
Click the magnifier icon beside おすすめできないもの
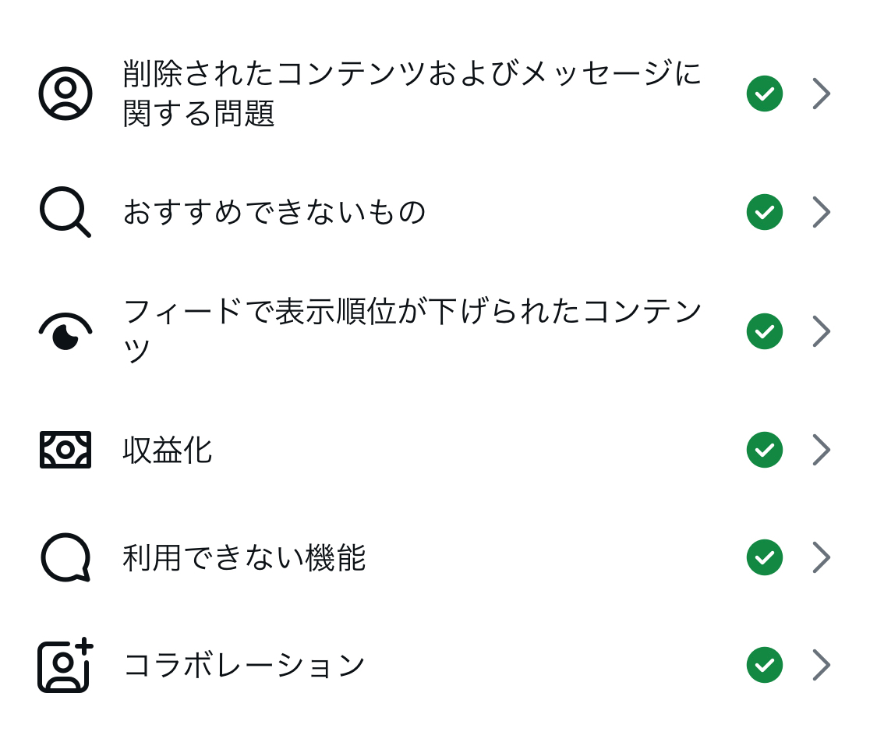point(65,212)
